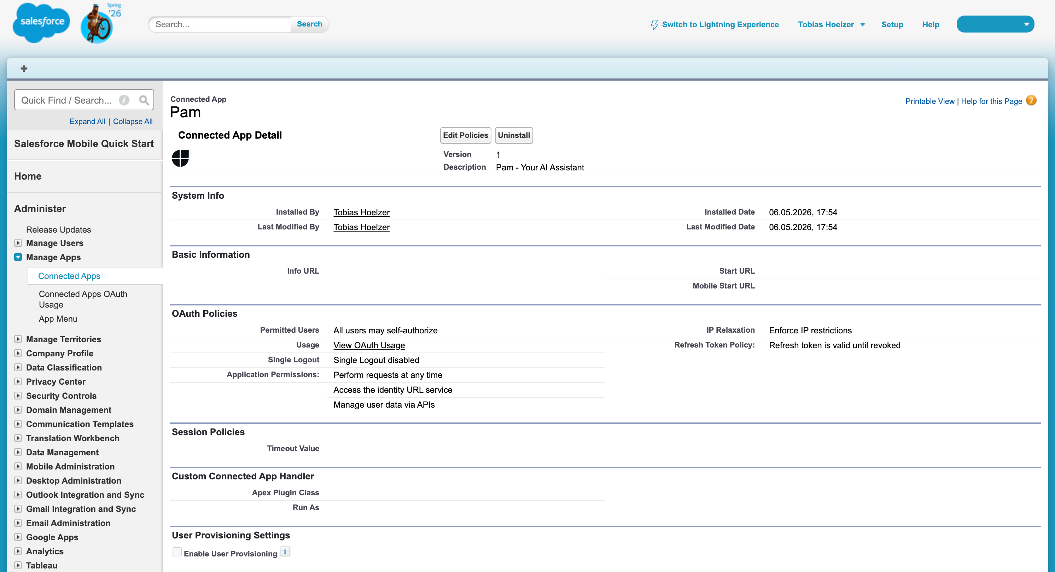This screenshot has width=1055, height=572.
Task: Click 'Single Logout disabled' value
Action: point(377,360)
